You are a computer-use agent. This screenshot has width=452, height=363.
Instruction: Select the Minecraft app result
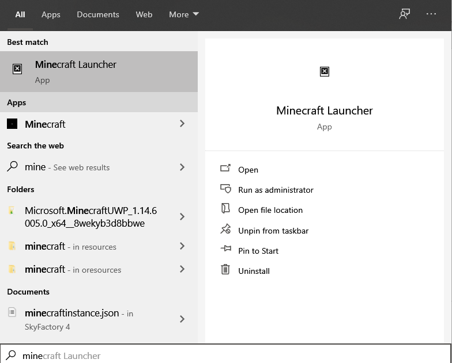[x=99, y=124]
